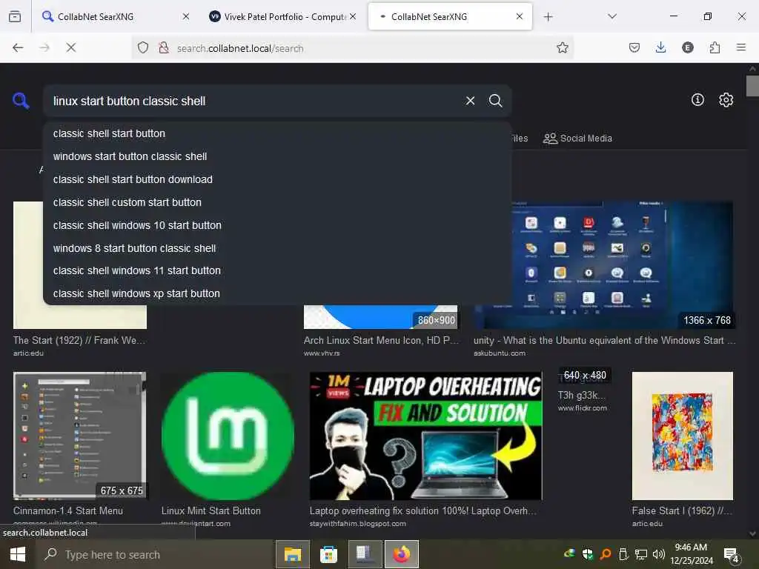This screenshot has width=759, height=569.
Task: Close the active CollabNet SearXNG tab
Action: tap(520, 16)
